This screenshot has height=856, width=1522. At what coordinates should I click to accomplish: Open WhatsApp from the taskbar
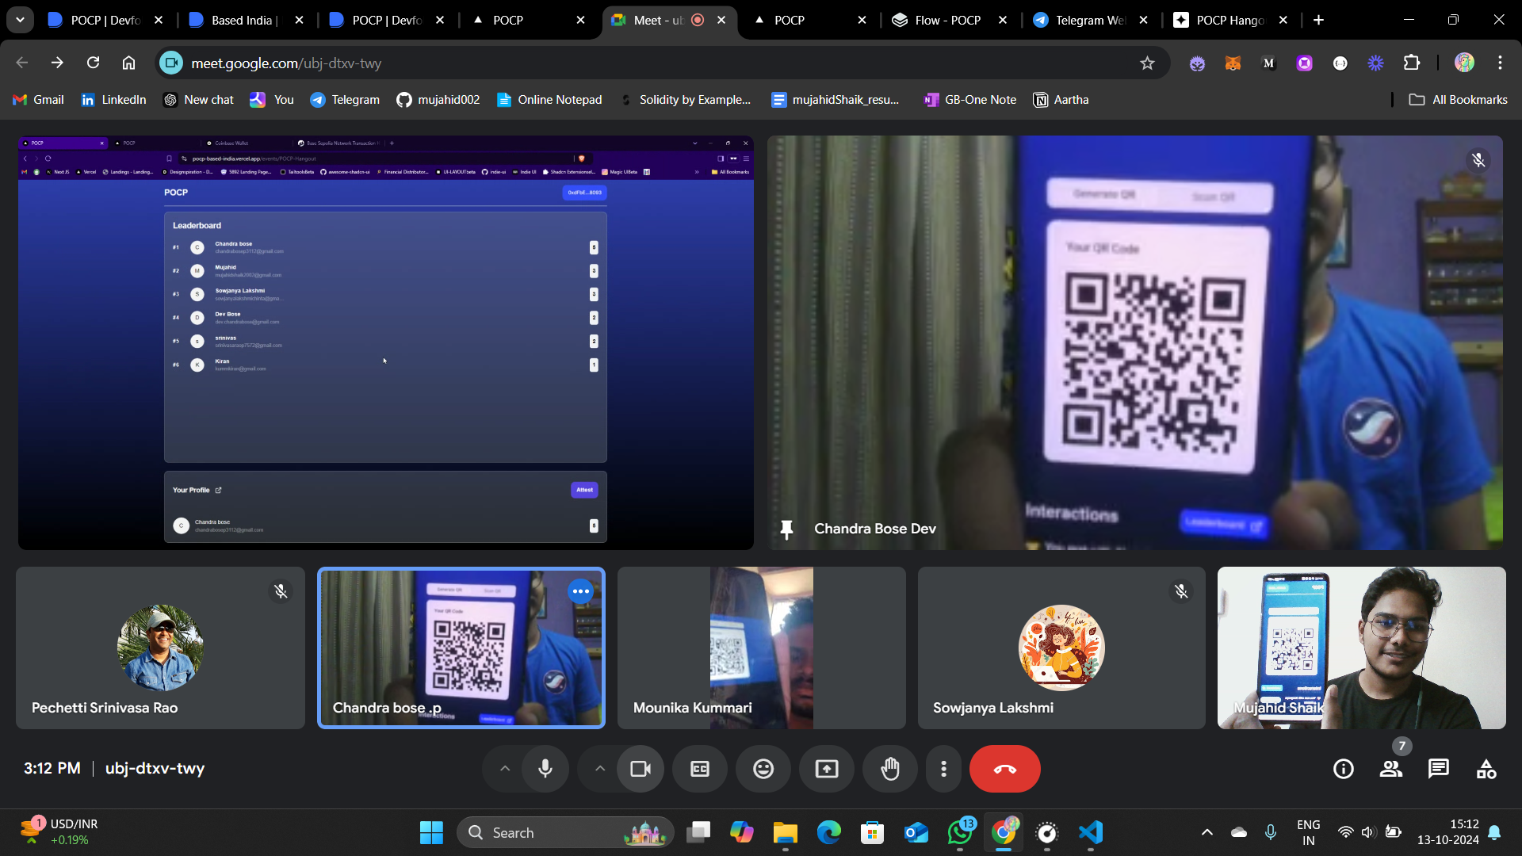(960, 832)
